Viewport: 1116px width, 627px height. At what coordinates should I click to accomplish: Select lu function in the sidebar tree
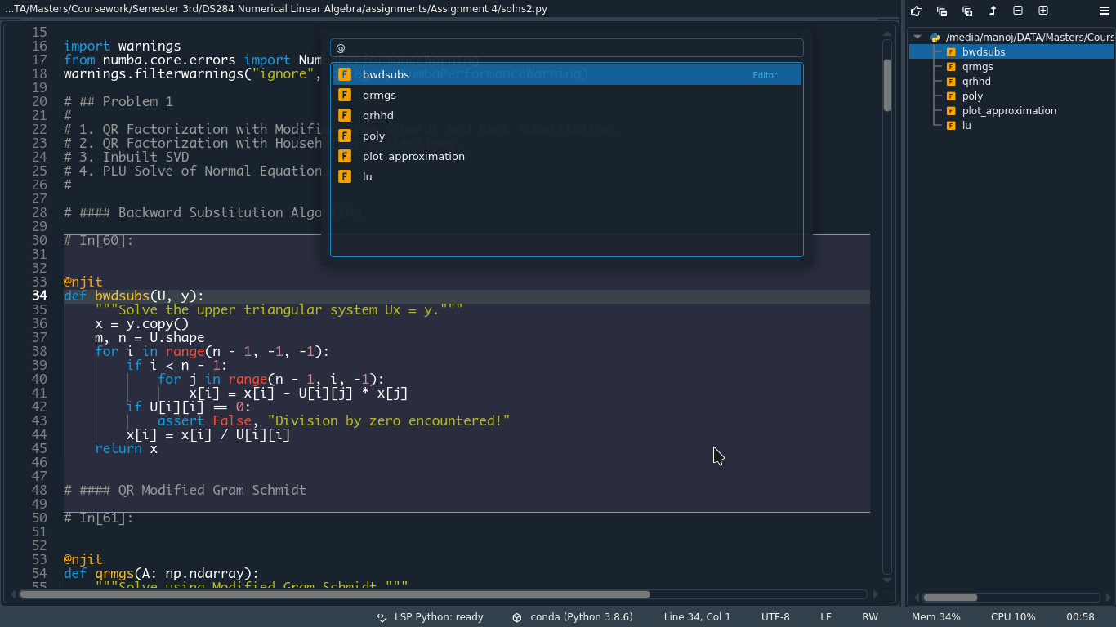(966, 125)
